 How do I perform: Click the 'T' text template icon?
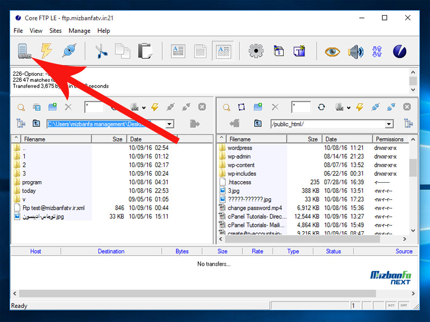coord(299,51)
